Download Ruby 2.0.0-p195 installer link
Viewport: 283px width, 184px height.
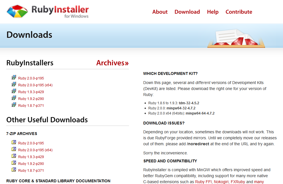(31, 78)
